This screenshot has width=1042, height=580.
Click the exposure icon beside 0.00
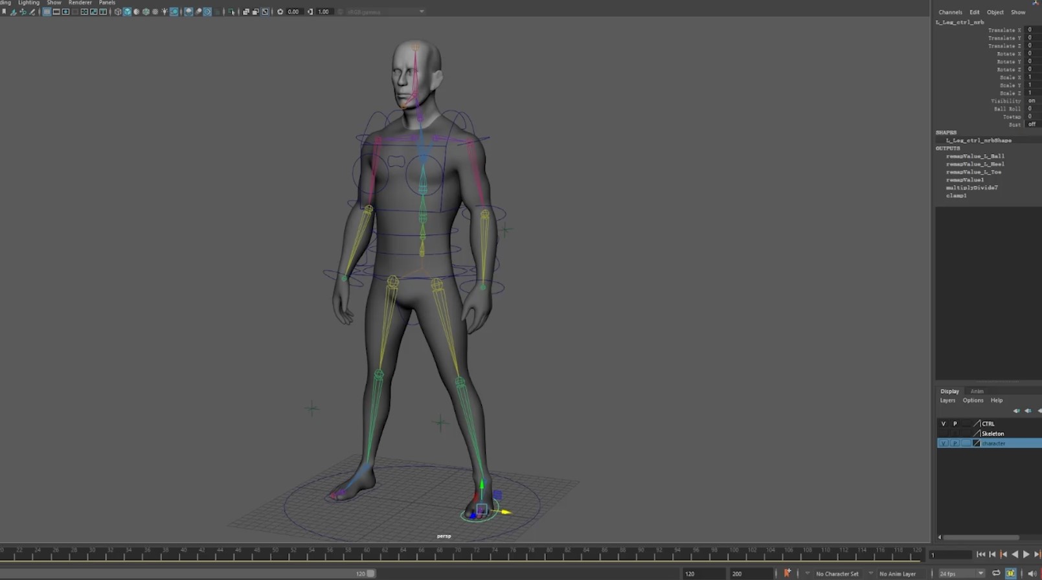[x=280, y=12]
